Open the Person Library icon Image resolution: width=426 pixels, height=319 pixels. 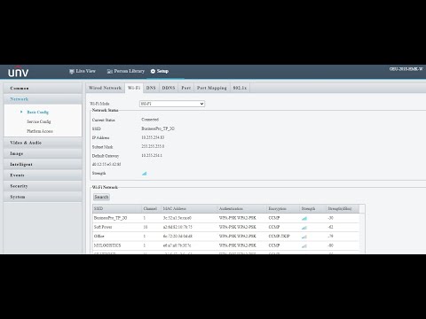tap(110, 72)
